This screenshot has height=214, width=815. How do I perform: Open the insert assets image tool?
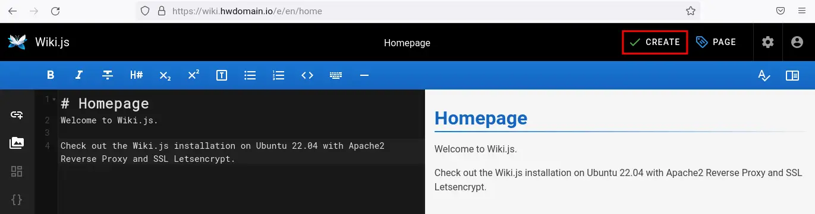click(17, 143)
